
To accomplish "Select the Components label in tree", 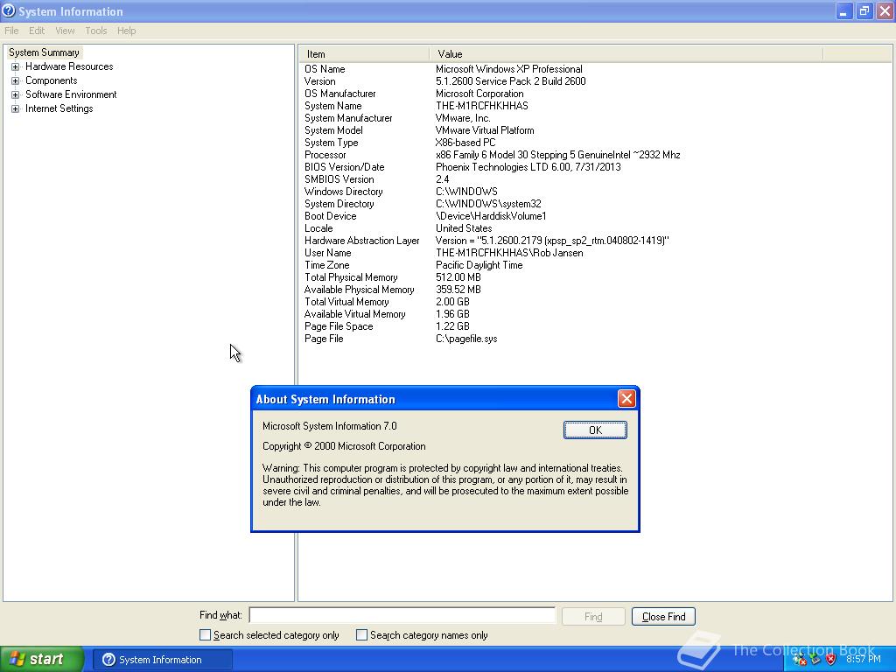I will (52, 80).
